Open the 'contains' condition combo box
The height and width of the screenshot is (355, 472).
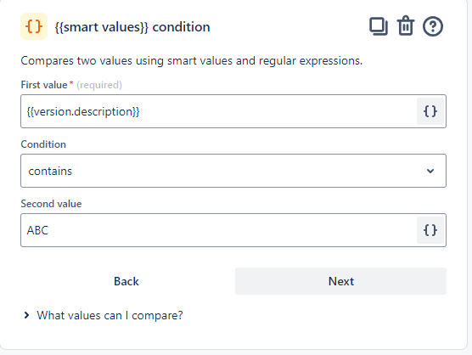coord(233,171)
